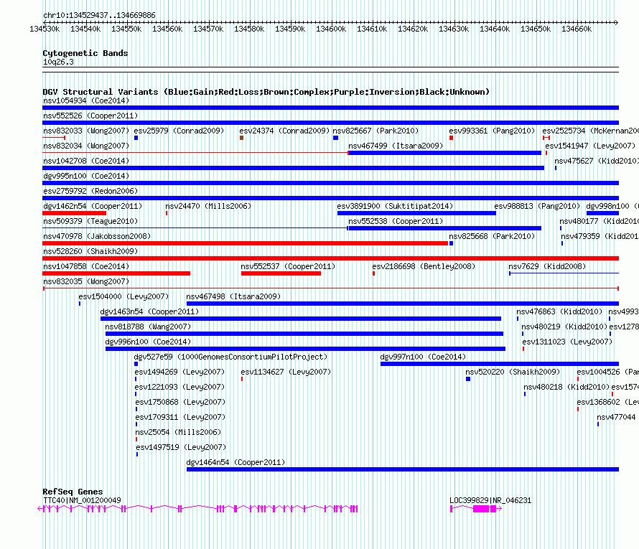The image size is (639, 549).
Task: Click the esv1750868 (Levy2007) blue marker
Action: (x=136, y=409)
